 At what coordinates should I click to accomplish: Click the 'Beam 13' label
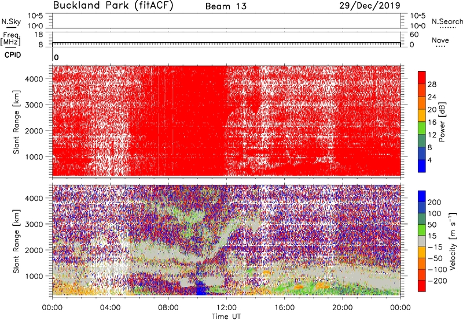point(226,6)
